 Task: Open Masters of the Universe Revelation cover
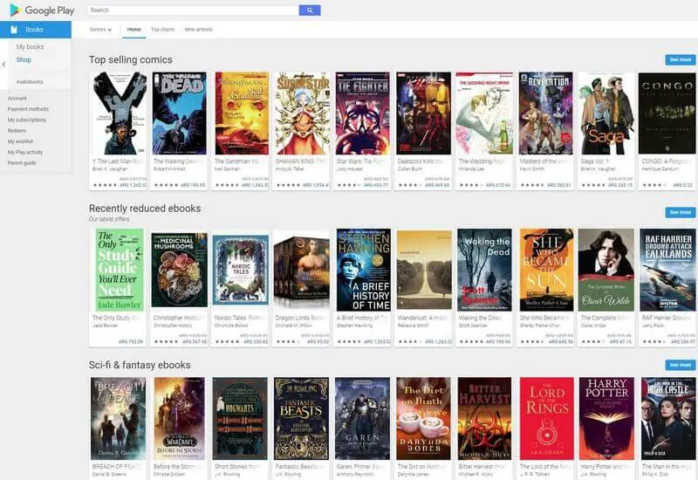pyautogui.click(x=546, y=113)
